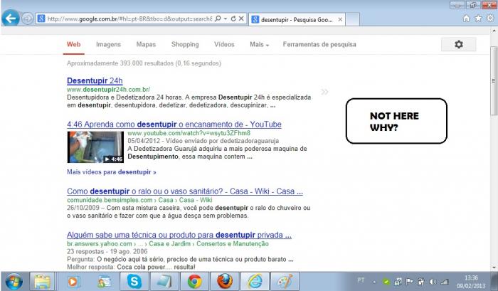Click the 'Aproximadamente 393.000 resultados' text
This screenshot has height=291, width=498.
[144, 63]
